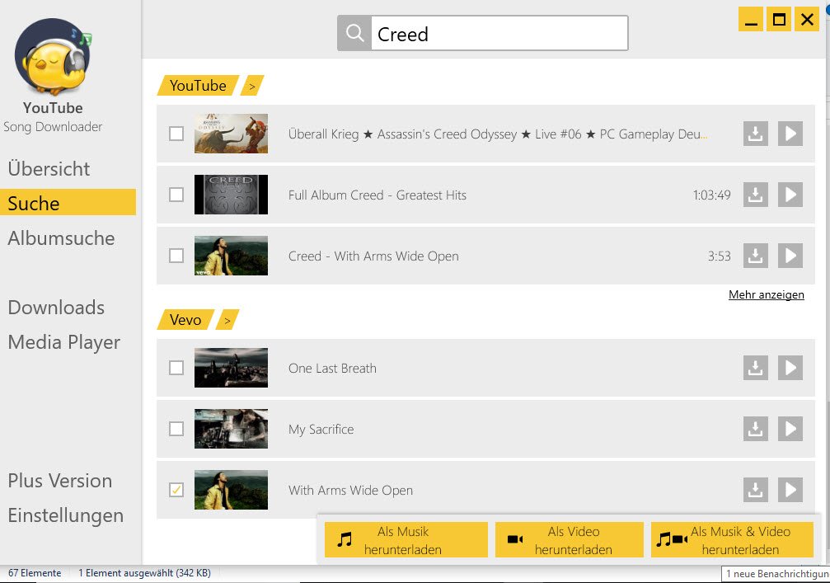Image resolution: width=830 pixels, height=583 pixels.
Task: Open Albumsuche in the sidebar
Action: (61, 238)
